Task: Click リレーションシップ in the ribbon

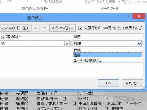Action: pos(134,2)
